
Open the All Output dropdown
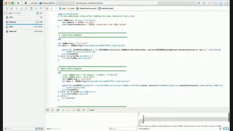(145, 129)
